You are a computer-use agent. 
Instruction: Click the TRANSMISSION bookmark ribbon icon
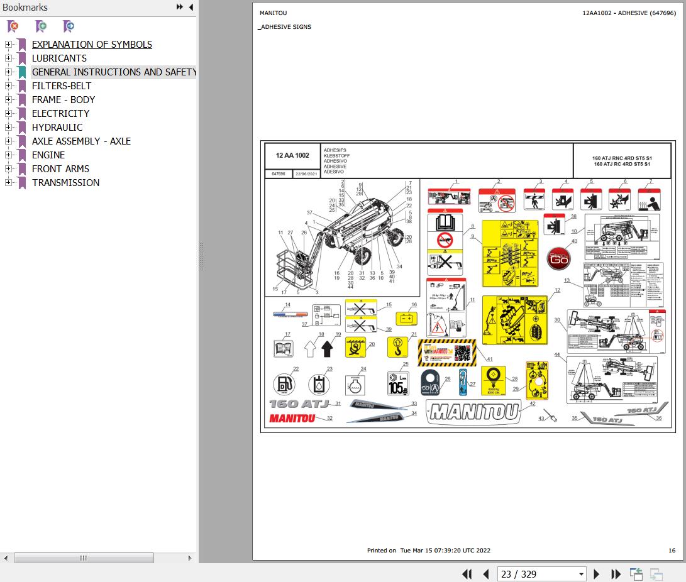tap(22, 182)
